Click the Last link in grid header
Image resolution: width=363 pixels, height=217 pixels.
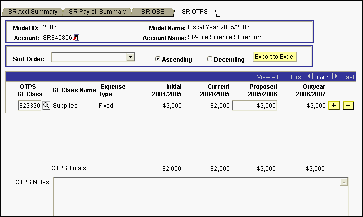348,77
